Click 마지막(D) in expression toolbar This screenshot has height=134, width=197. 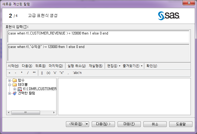(56, 66)
